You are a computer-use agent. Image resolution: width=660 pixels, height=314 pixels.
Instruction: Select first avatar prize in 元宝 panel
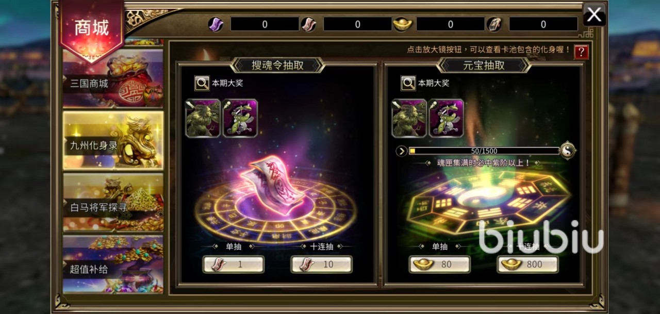(x=409, y=118)
